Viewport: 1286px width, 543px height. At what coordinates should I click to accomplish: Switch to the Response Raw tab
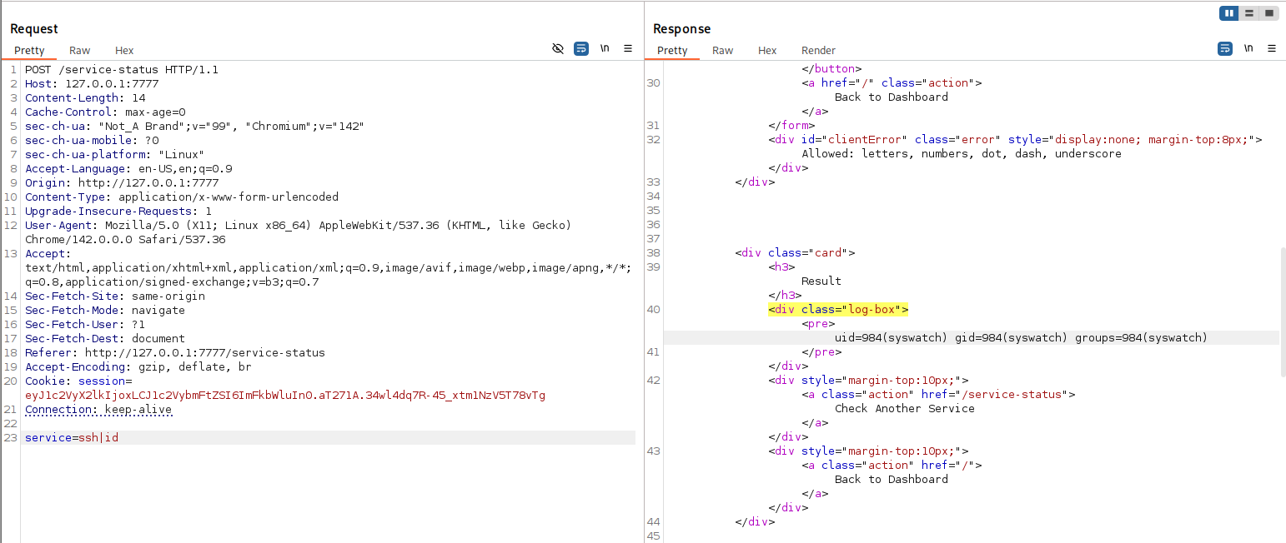pyautogui.click(x=723, y=51)
